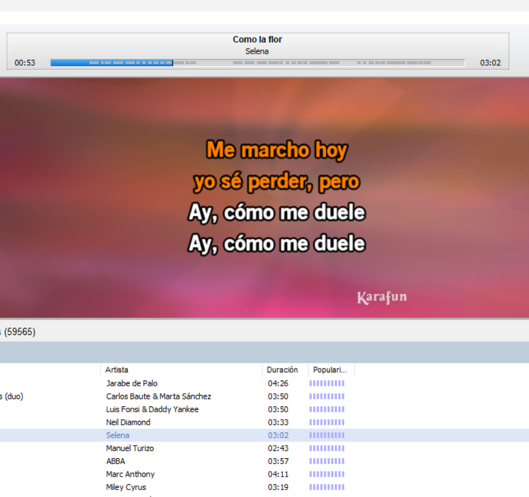Click the 03:33 duration cell

pyautogui.click(x=278, y=422)
